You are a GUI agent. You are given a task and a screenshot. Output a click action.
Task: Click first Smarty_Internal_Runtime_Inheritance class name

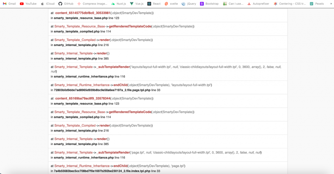point(82,85)
